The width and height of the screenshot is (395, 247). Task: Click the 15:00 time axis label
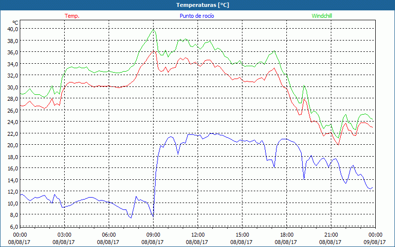pyautogui.click(x=242, y=235)
